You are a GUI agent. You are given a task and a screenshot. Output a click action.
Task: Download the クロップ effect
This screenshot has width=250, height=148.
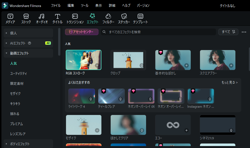[x=142, y=65]
